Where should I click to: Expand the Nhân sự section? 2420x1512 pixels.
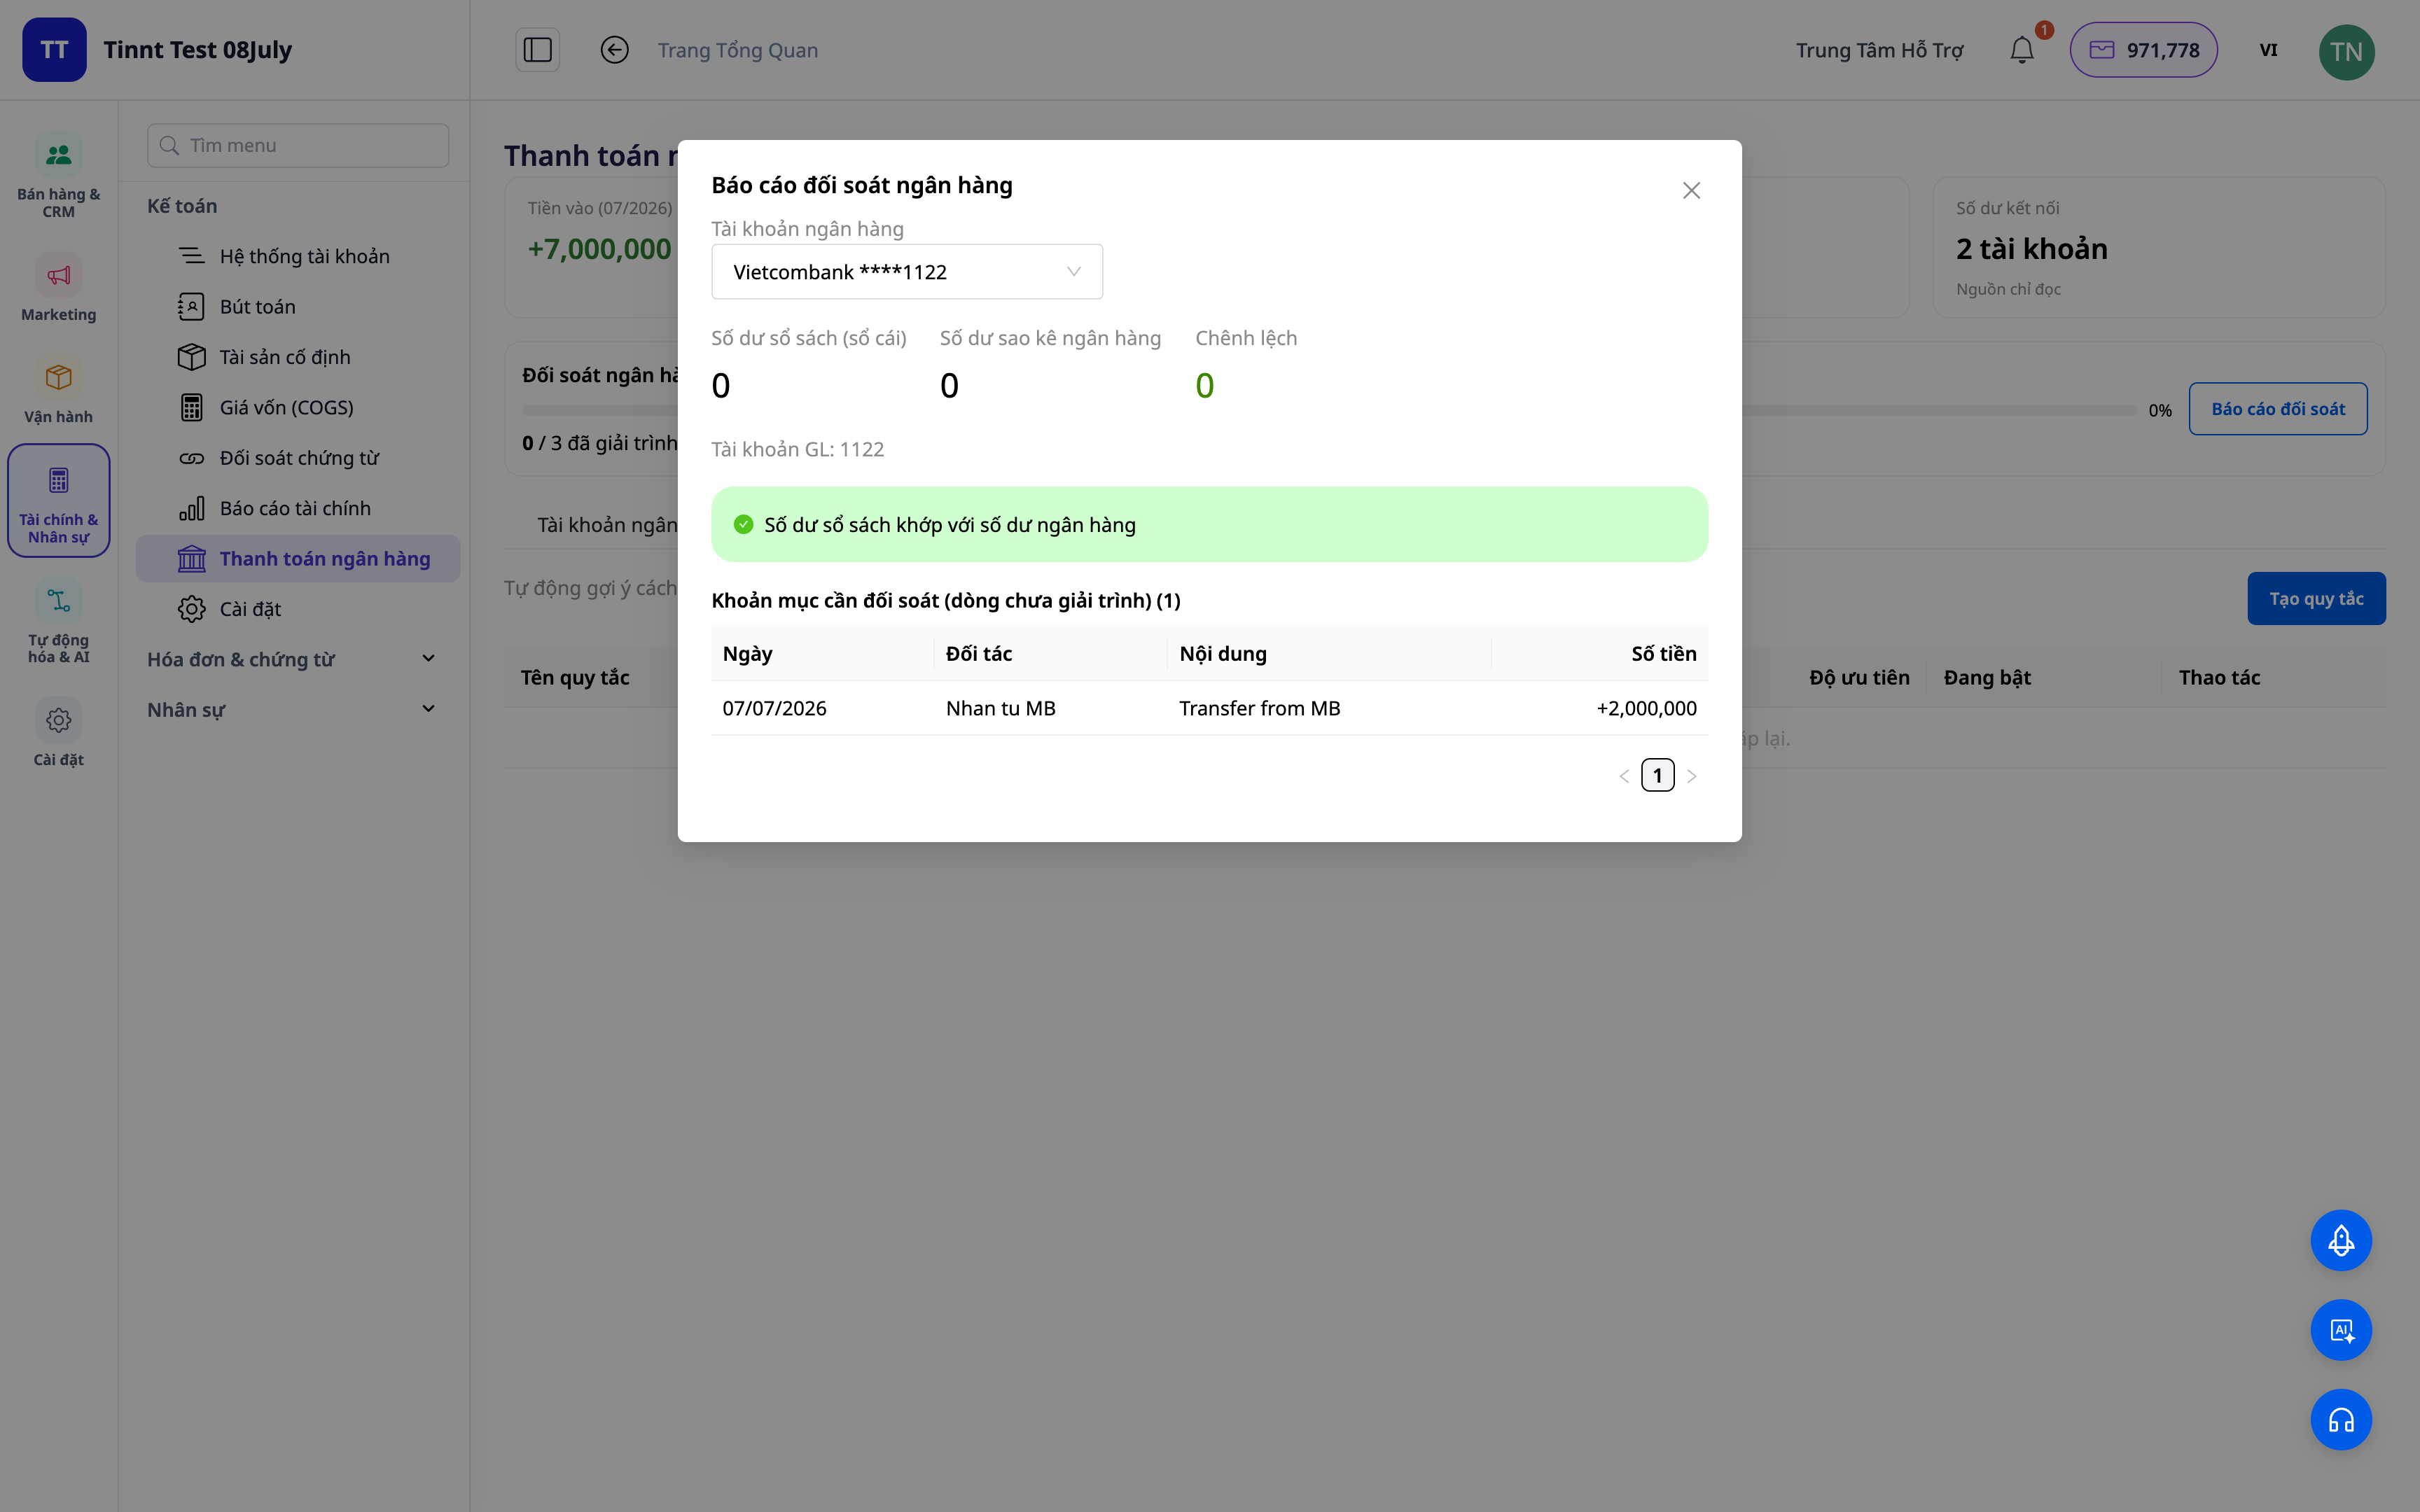coord(293,710)
